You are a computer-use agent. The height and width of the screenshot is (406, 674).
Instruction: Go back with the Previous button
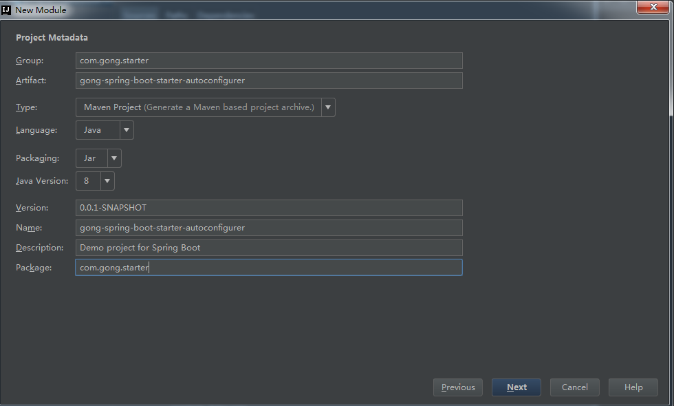(x=458, y=387)
